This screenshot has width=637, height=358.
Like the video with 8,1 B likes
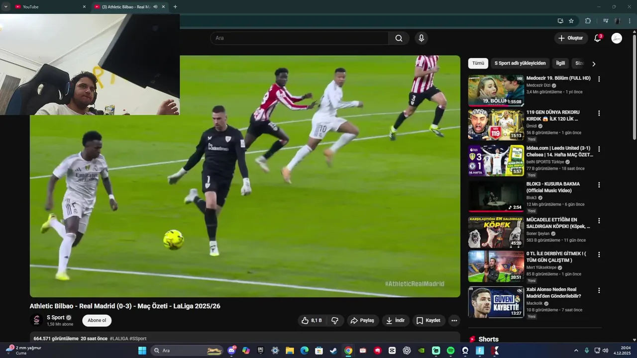click(312, 321)
